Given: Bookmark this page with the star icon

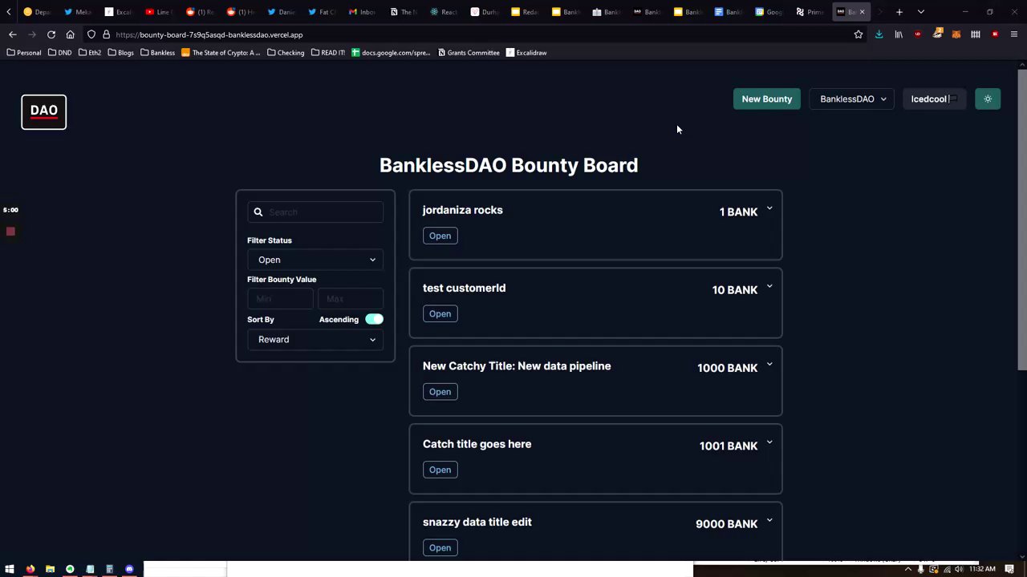Looking at the screenshot, I should point(859,34).
